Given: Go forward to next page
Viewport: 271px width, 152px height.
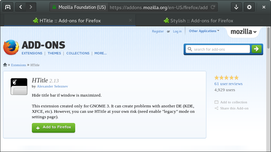Looking at the screenshot, I should [31, 7].
